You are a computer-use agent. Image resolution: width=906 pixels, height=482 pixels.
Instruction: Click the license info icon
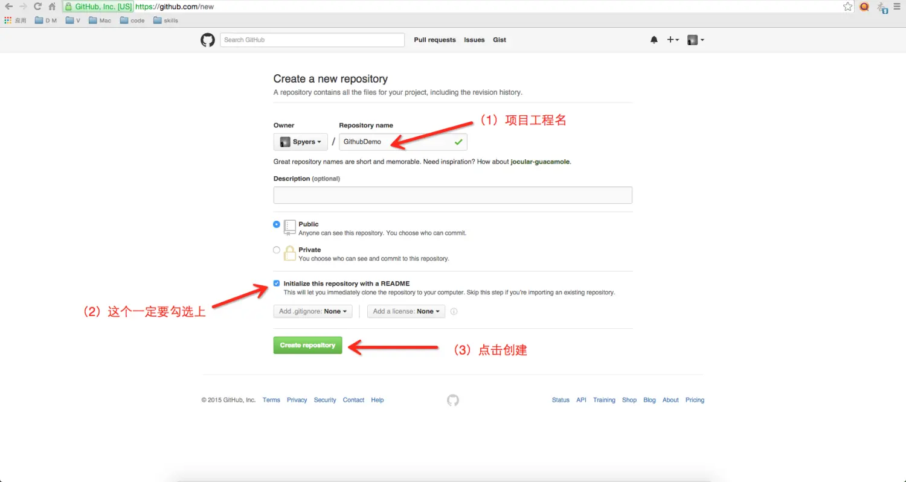click(x=454, y=312)
